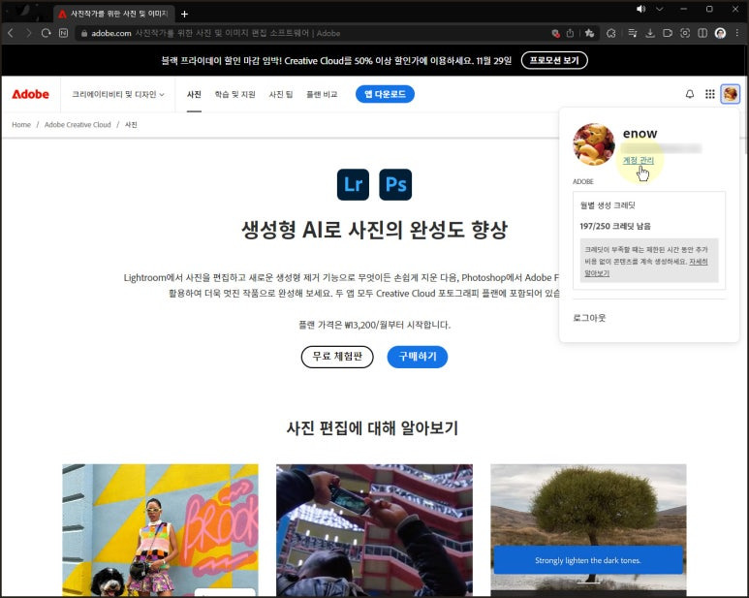Image resolution: width=749 pixels, height=598 pixels.
Task: Open the 사진 팁 menu item
Action: coord(281,95)
